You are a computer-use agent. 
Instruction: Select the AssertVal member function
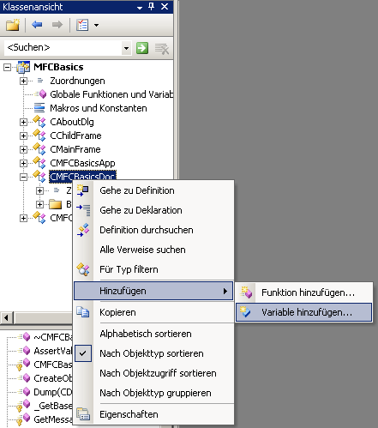53,351
